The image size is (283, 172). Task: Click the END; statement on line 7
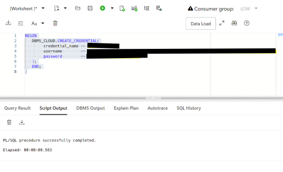(x=36, y=66)
